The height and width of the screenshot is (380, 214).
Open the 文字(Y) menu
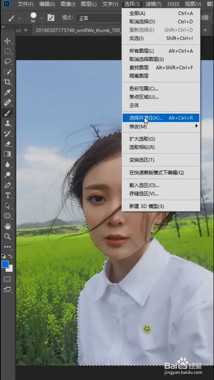(110, 4)
